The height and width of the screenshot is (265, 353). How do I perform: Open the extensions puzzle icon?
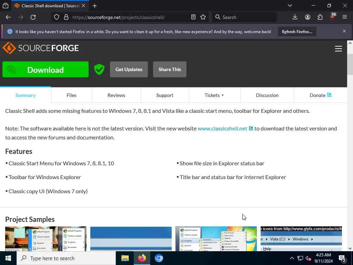click(320, 17)
